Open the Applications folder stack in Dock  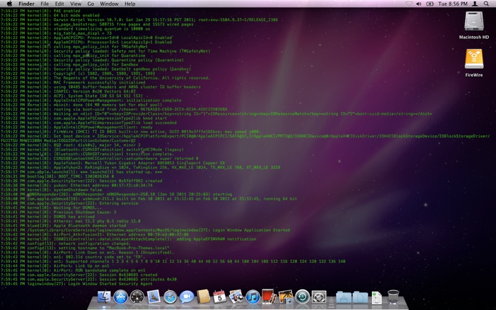pos(343,298)
